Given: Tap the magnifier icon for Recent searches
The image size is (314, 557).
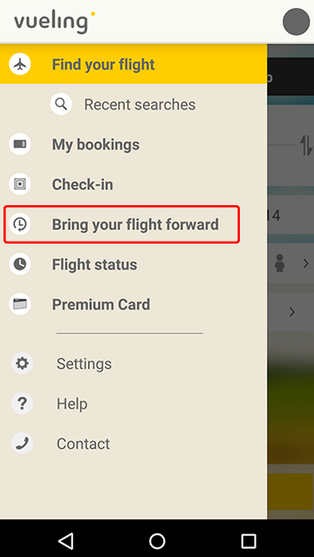Looking at the screenshot, I should (x=61, y=105).
